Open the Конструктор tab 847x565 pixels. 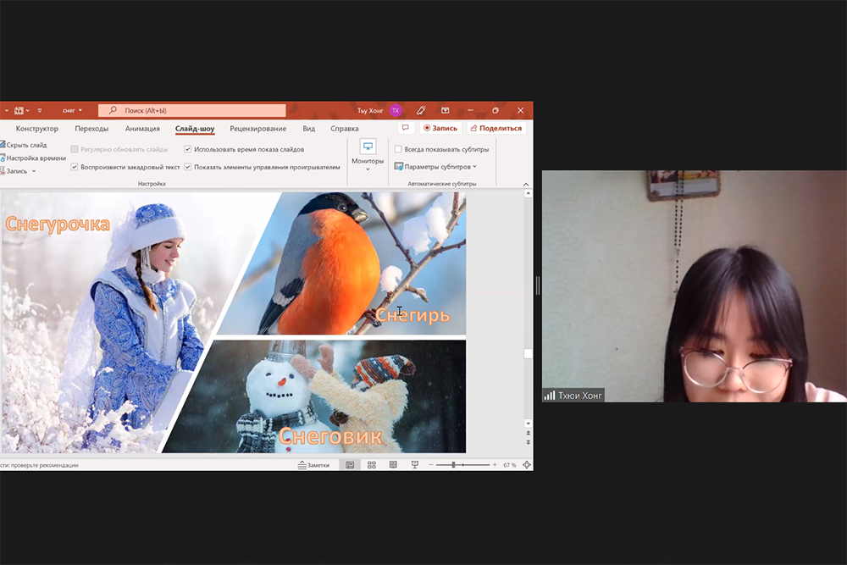pos(36,129)
